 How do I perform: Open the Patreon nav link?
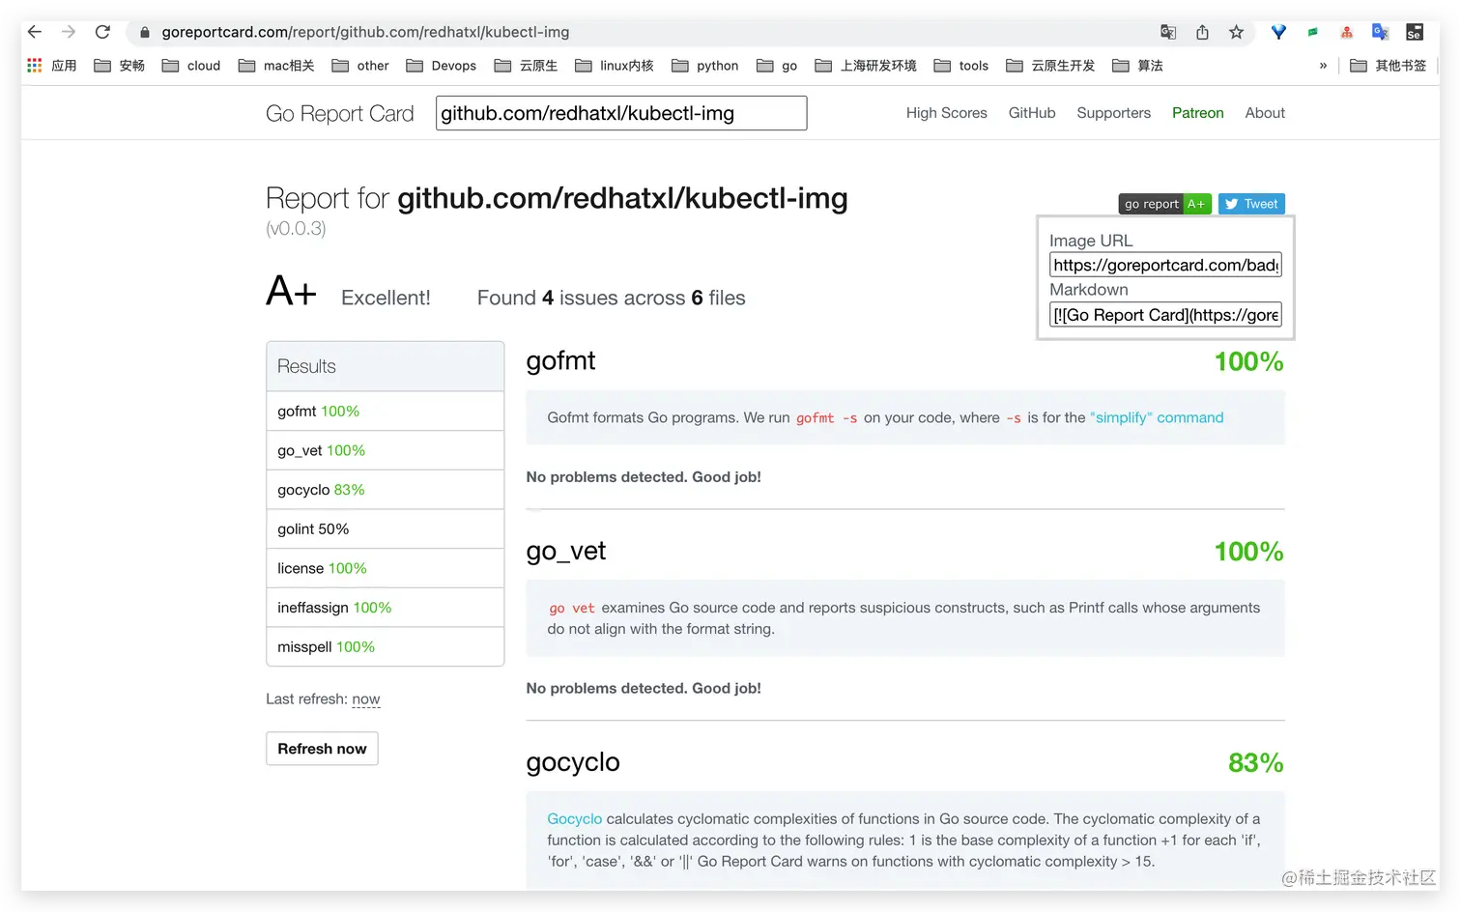(x=1198, y=113)
